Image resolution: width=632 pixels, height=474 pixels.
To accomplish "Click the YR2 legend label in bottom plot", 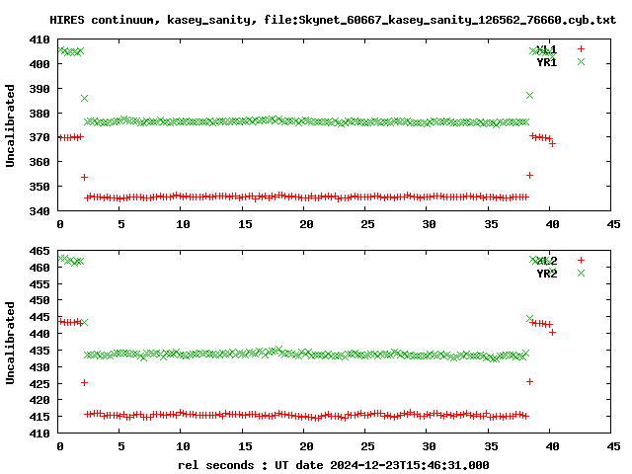I will [546, 274].
